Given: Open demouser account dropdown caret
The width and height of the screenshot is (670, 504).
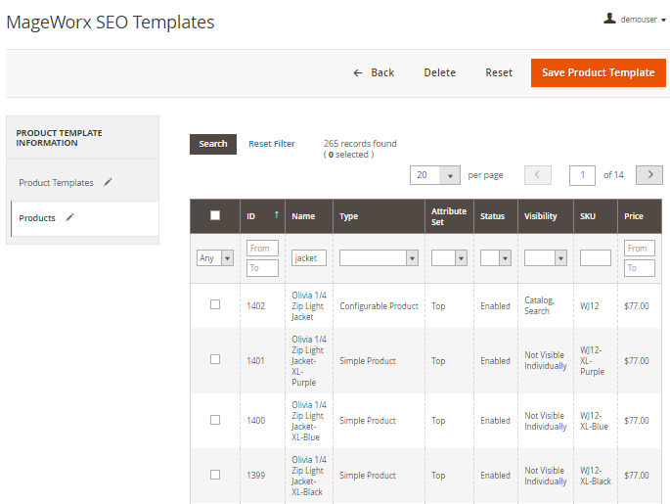Looking at the screenshot, I should [663, 20].
